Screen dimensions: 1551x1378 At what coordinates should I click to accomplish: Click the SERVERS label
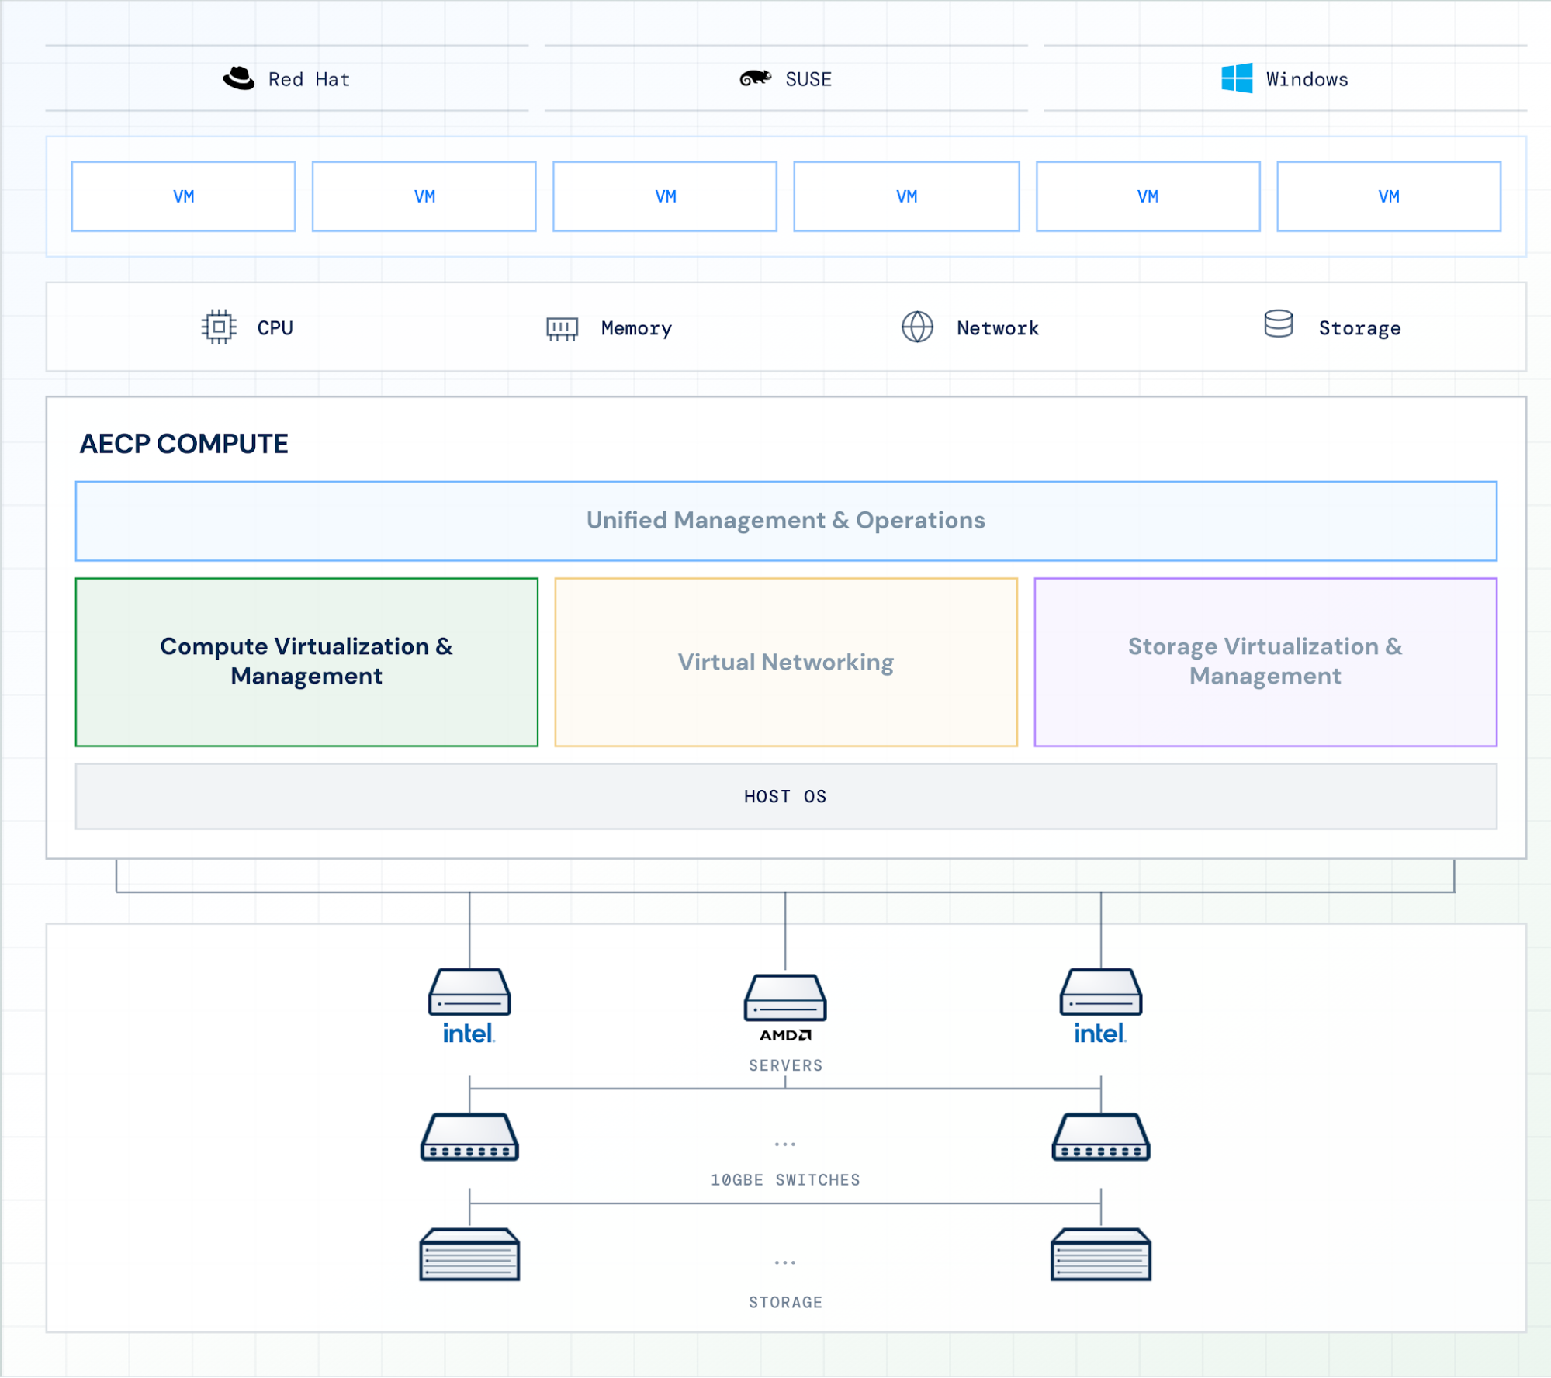[x=786, y=1065]
